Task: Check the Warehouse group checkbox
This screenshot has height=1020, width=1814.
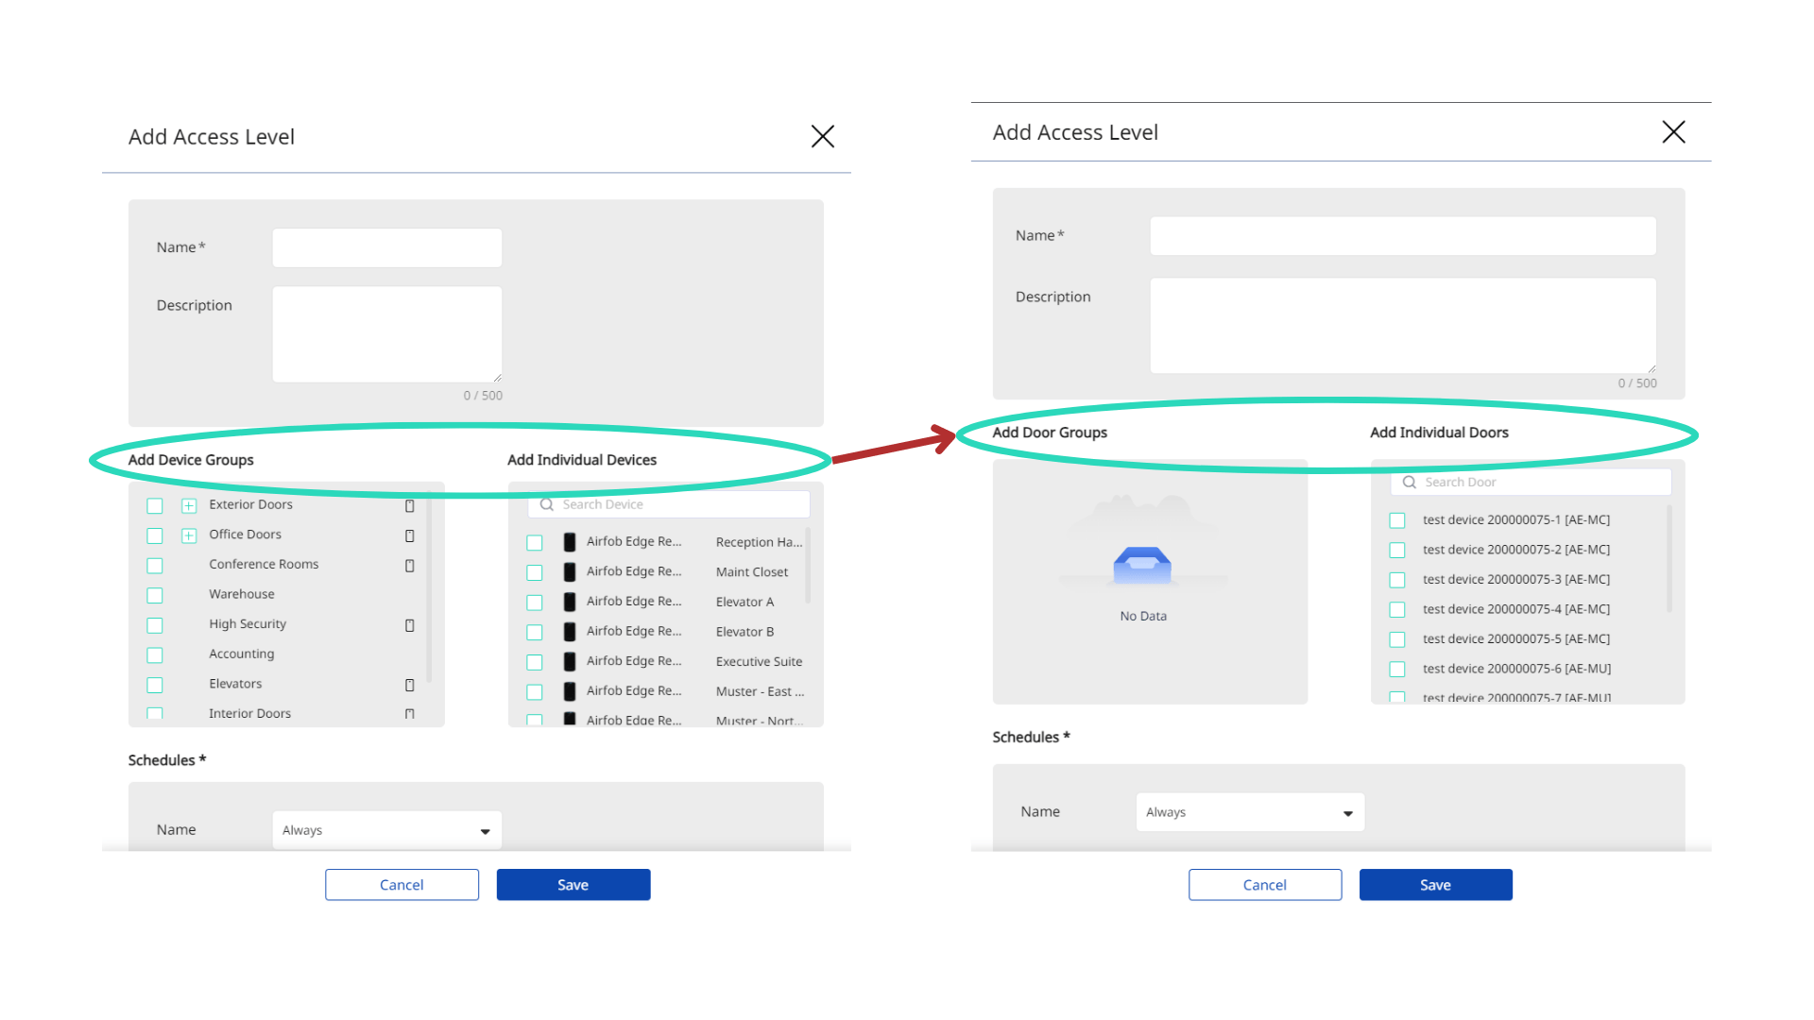Action: (x=155, y=595)
